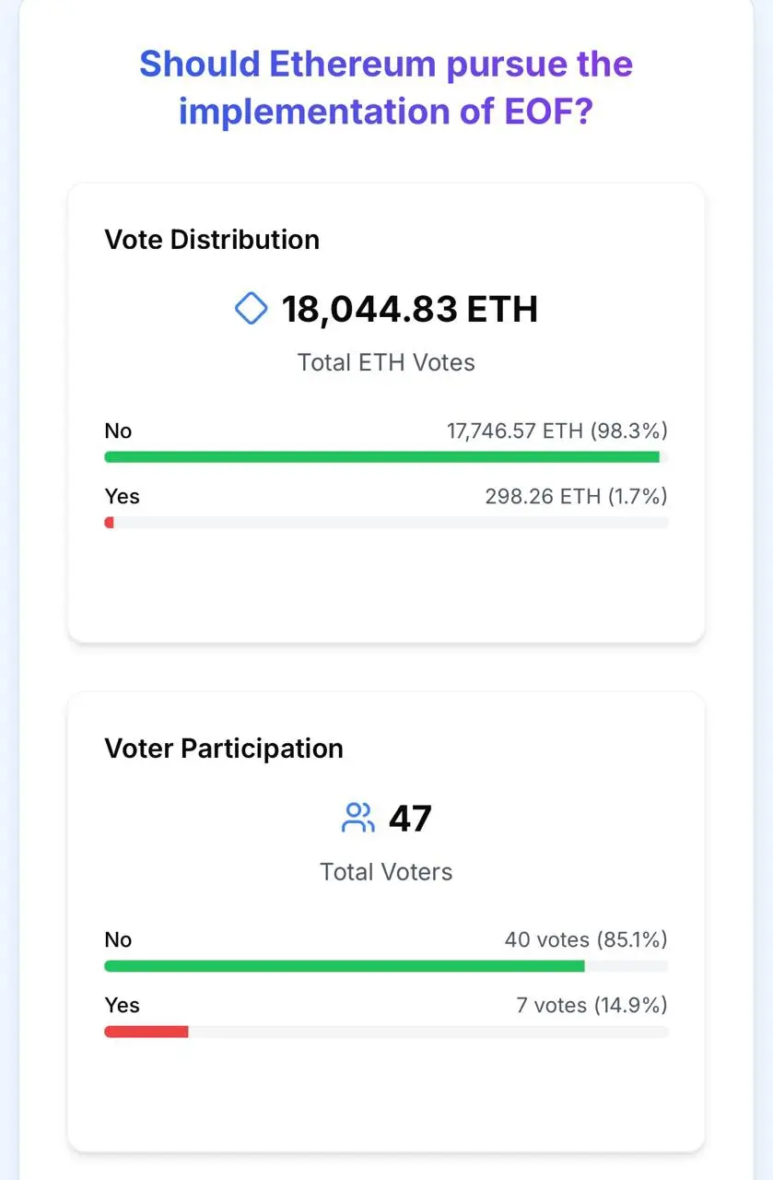
Task: Click the total voters number 47
Action: click(410, 818)
